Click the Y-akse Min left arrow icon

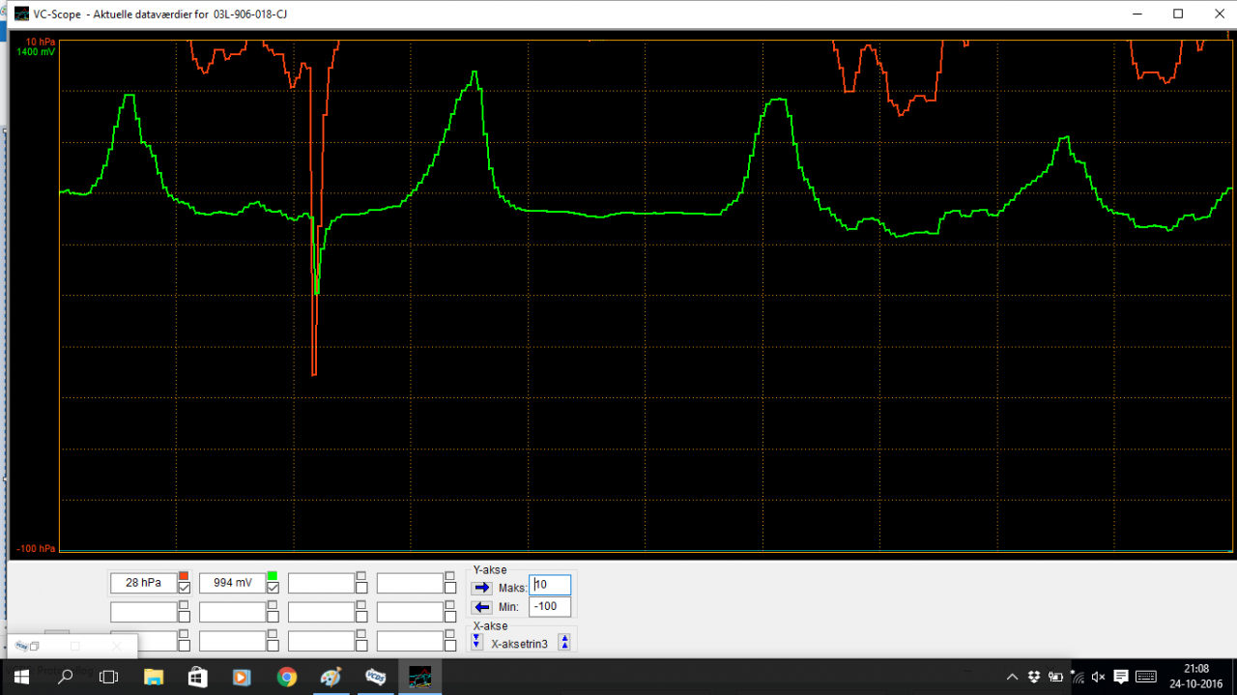[x=480, y=607]
